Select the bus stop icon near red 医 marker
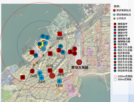Viewport: 134px width, 102px height. point(50,48)
